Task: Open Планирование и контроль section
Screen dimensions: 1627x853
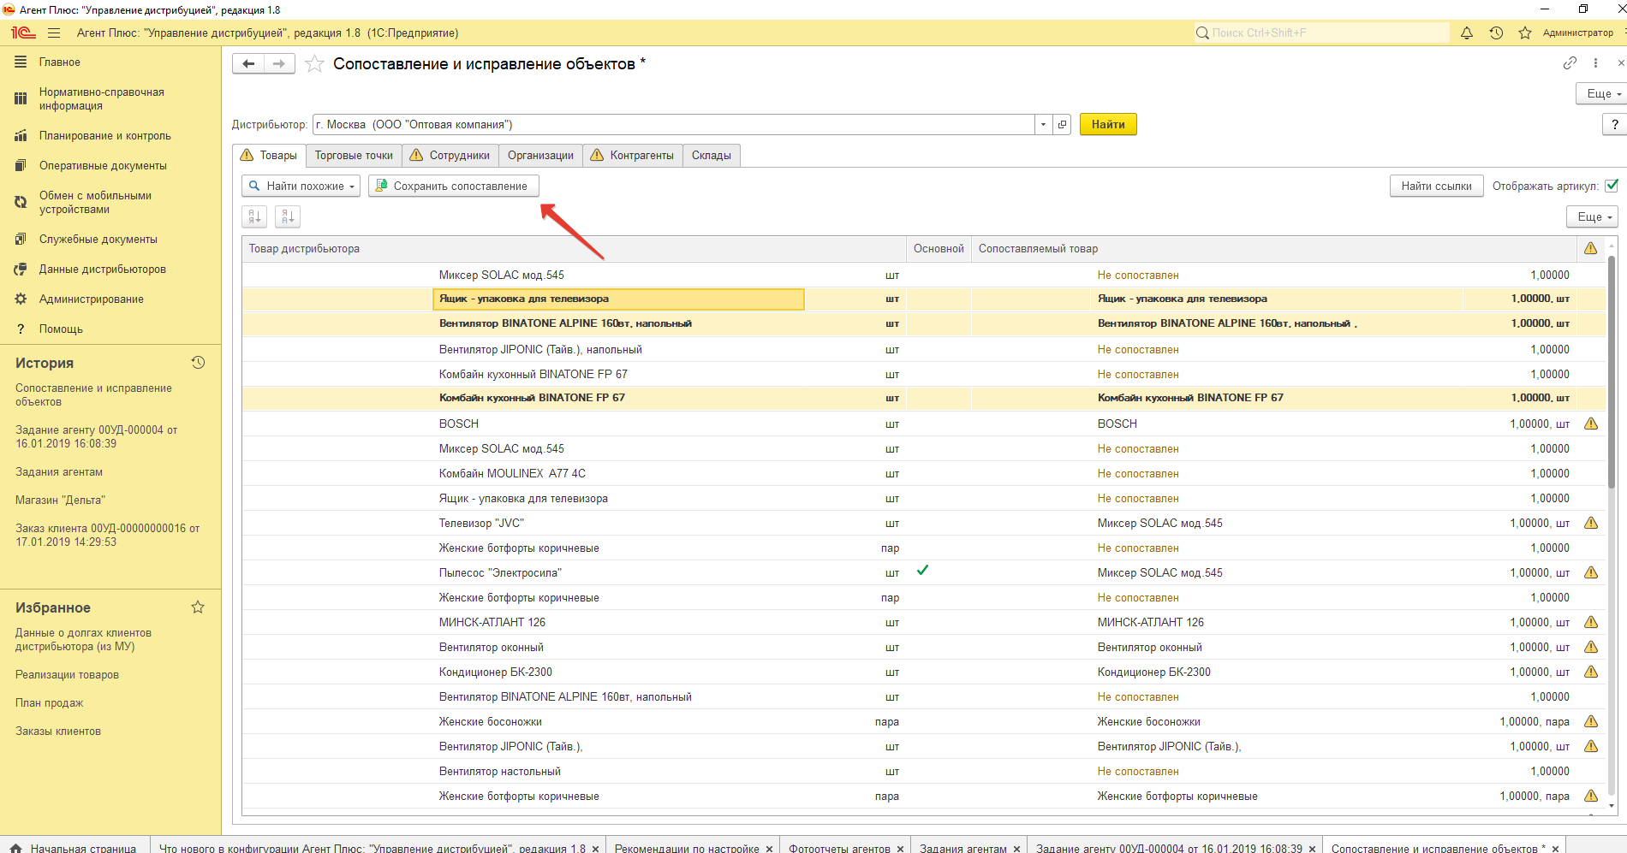Action: tap(104, 136)
